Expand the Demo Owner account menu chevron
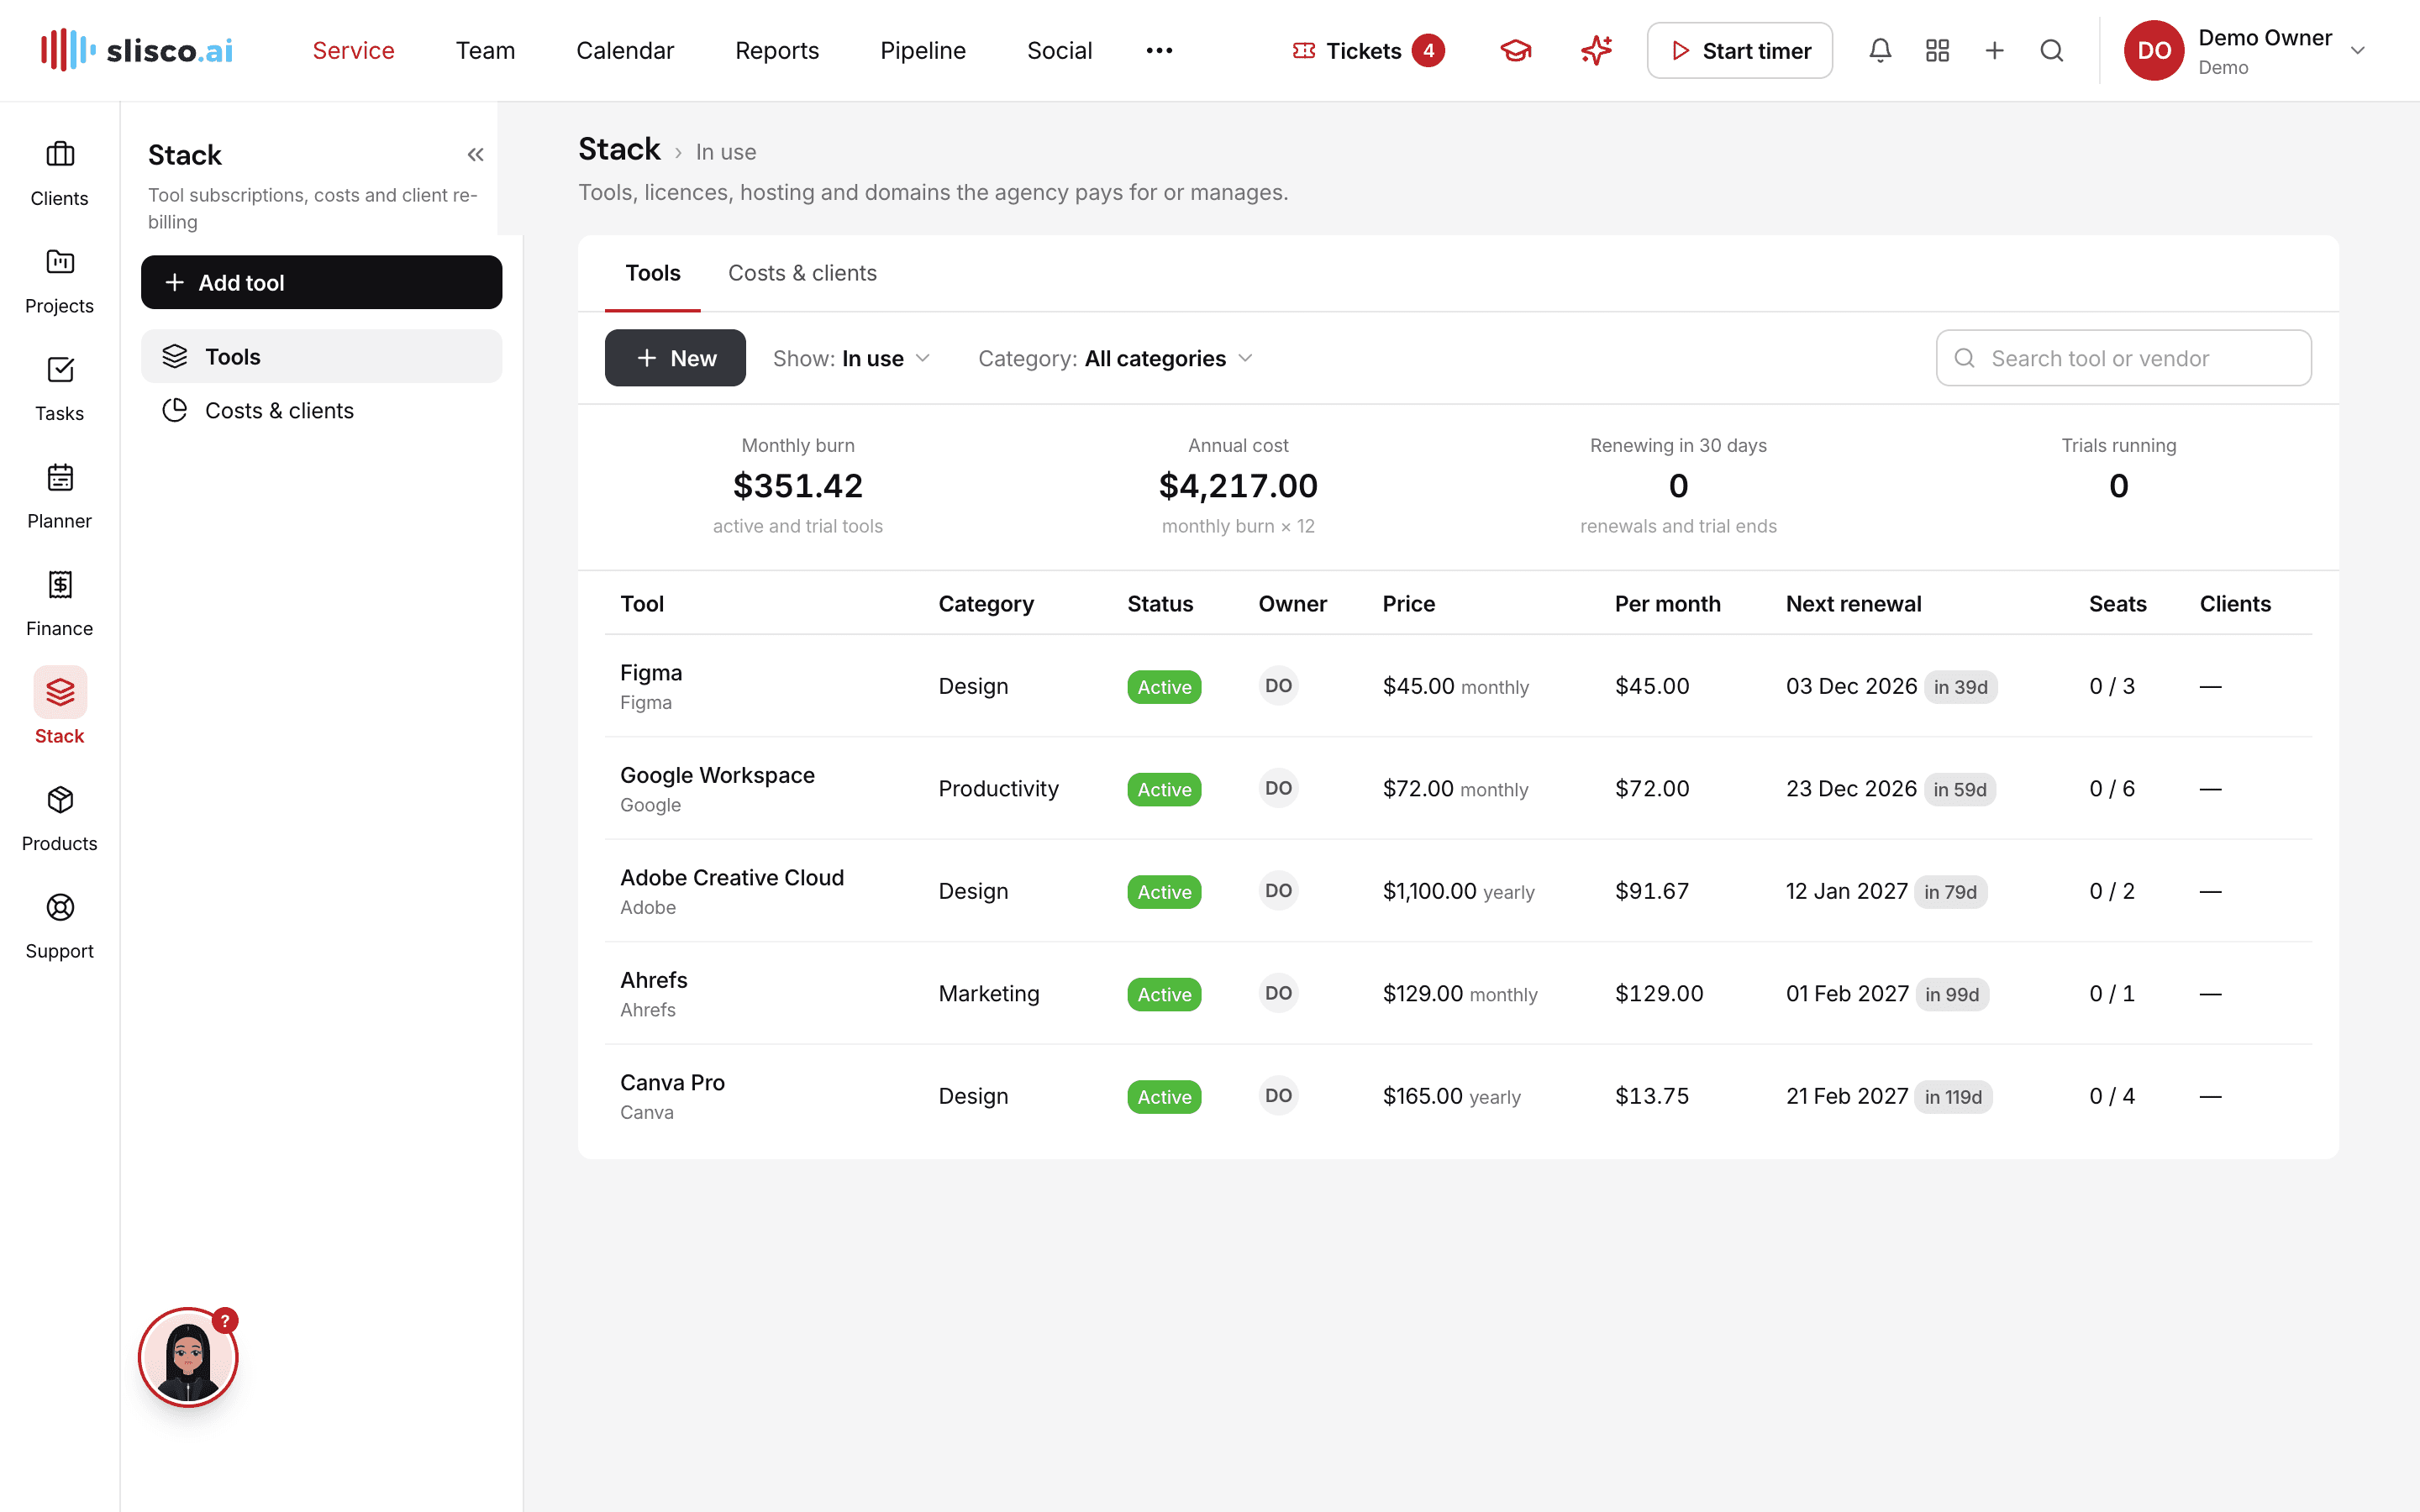The width and height of the screenshot is (2420, 1512). [2357, 50]
